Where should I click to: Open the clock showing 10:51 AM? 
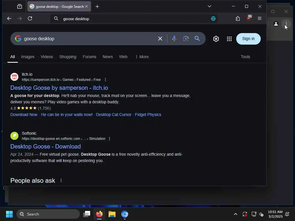coord(275,214)
